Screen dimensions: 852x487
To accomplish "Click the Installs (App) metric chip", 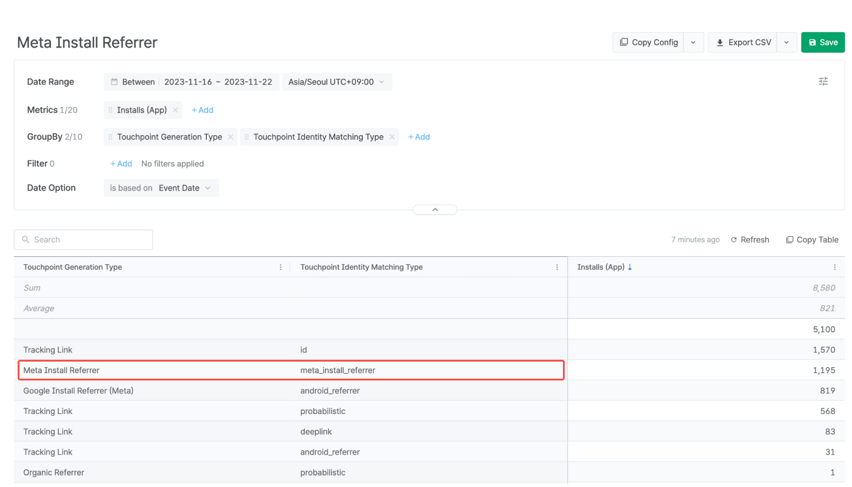I will 142,110.
